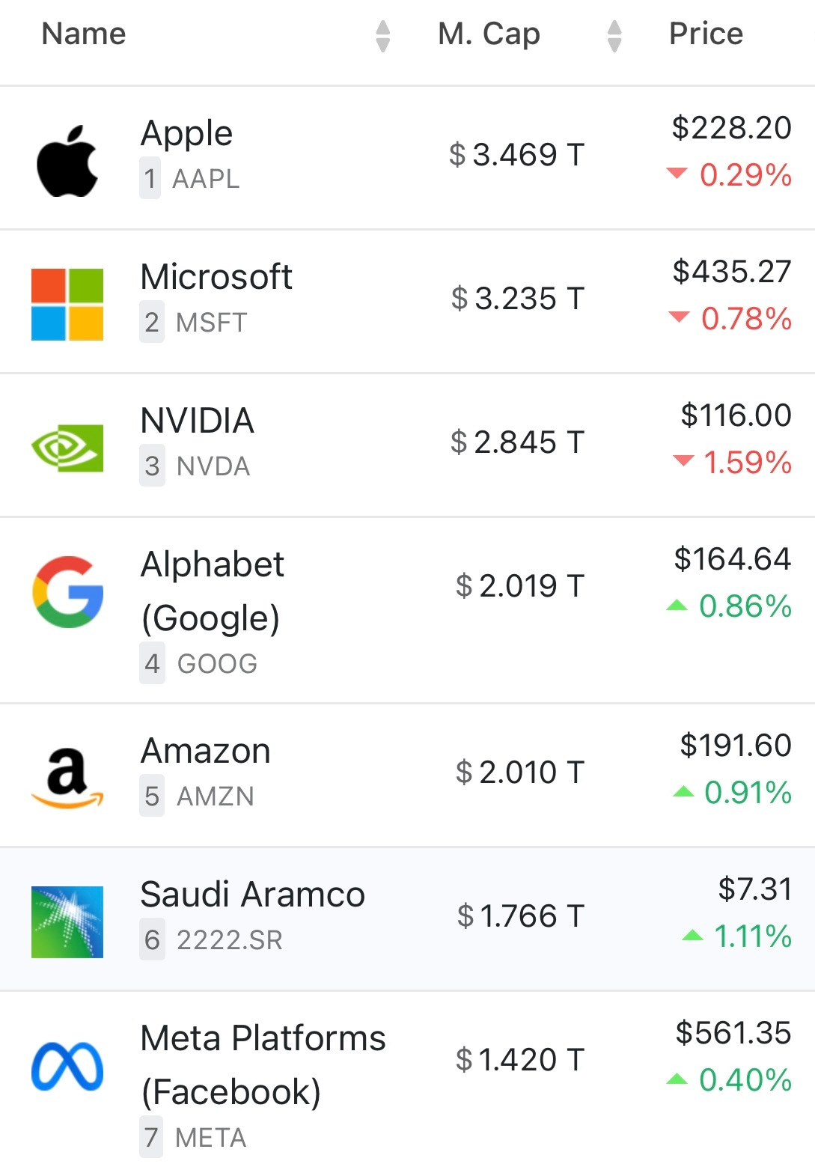This screenshot has height=1173, width=815.
Task: Open the Microsoft company name link
Action: pos(216,277)
